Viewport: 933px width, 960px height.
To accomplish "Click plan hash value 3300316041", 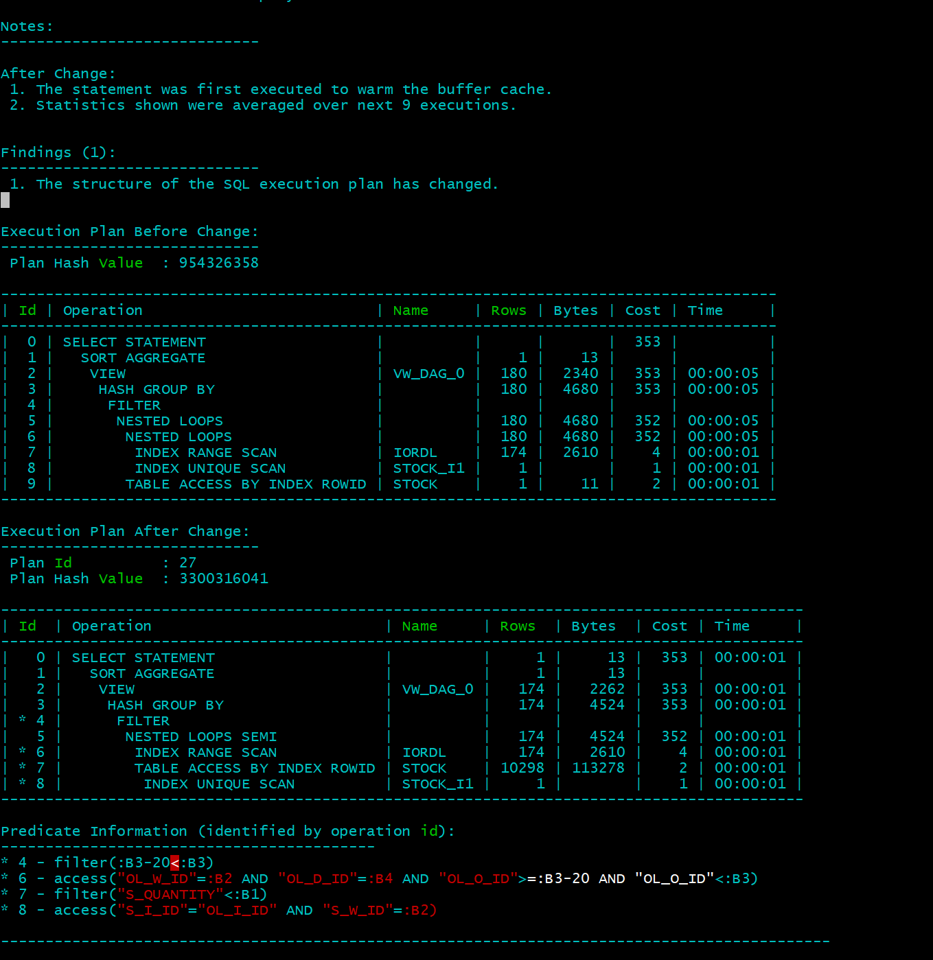I will point(224,579).
